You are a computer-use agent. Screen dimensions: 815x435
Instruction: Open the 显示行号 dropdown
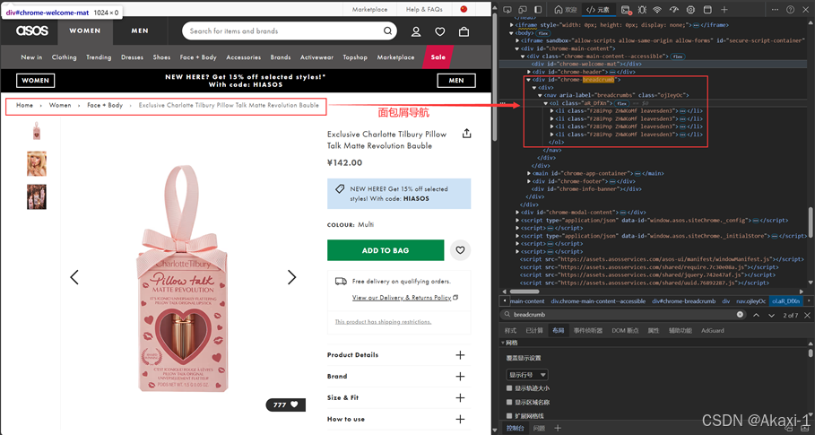click(x=527, y=375)
